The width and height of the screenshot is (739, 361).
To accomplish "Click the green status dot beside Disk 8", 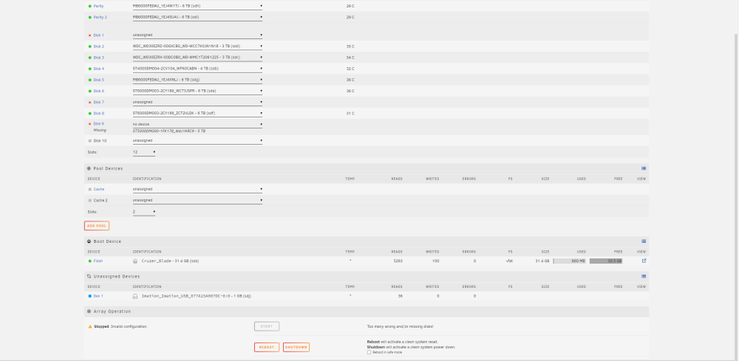I will (89, 114).
